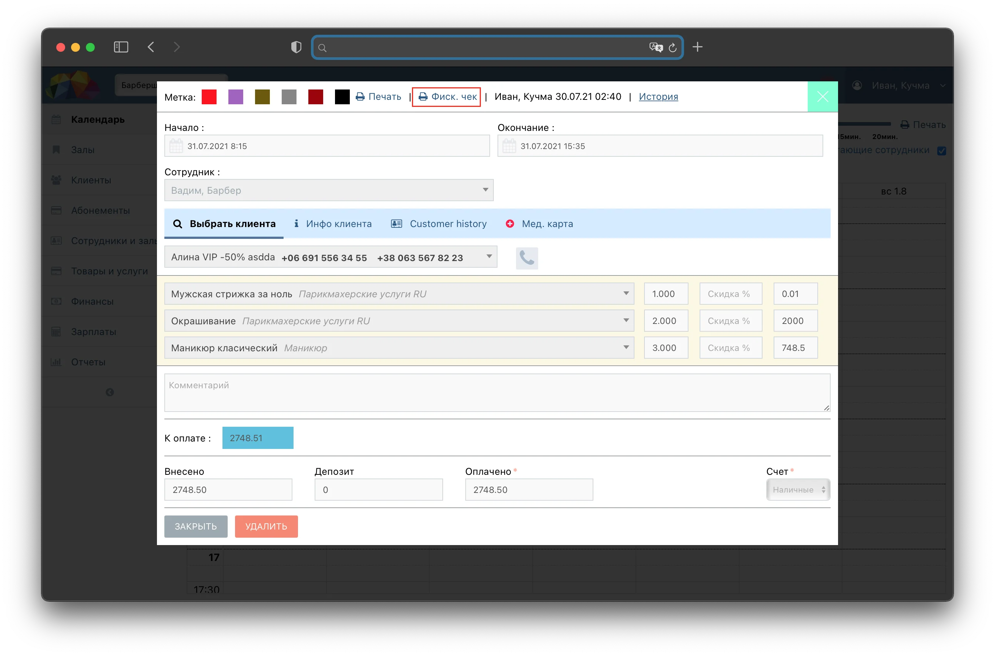Image resolution: width=995 pixels, height=656 pixels.
Task: Click the Депозит amount field
Action: coord(379,490)
